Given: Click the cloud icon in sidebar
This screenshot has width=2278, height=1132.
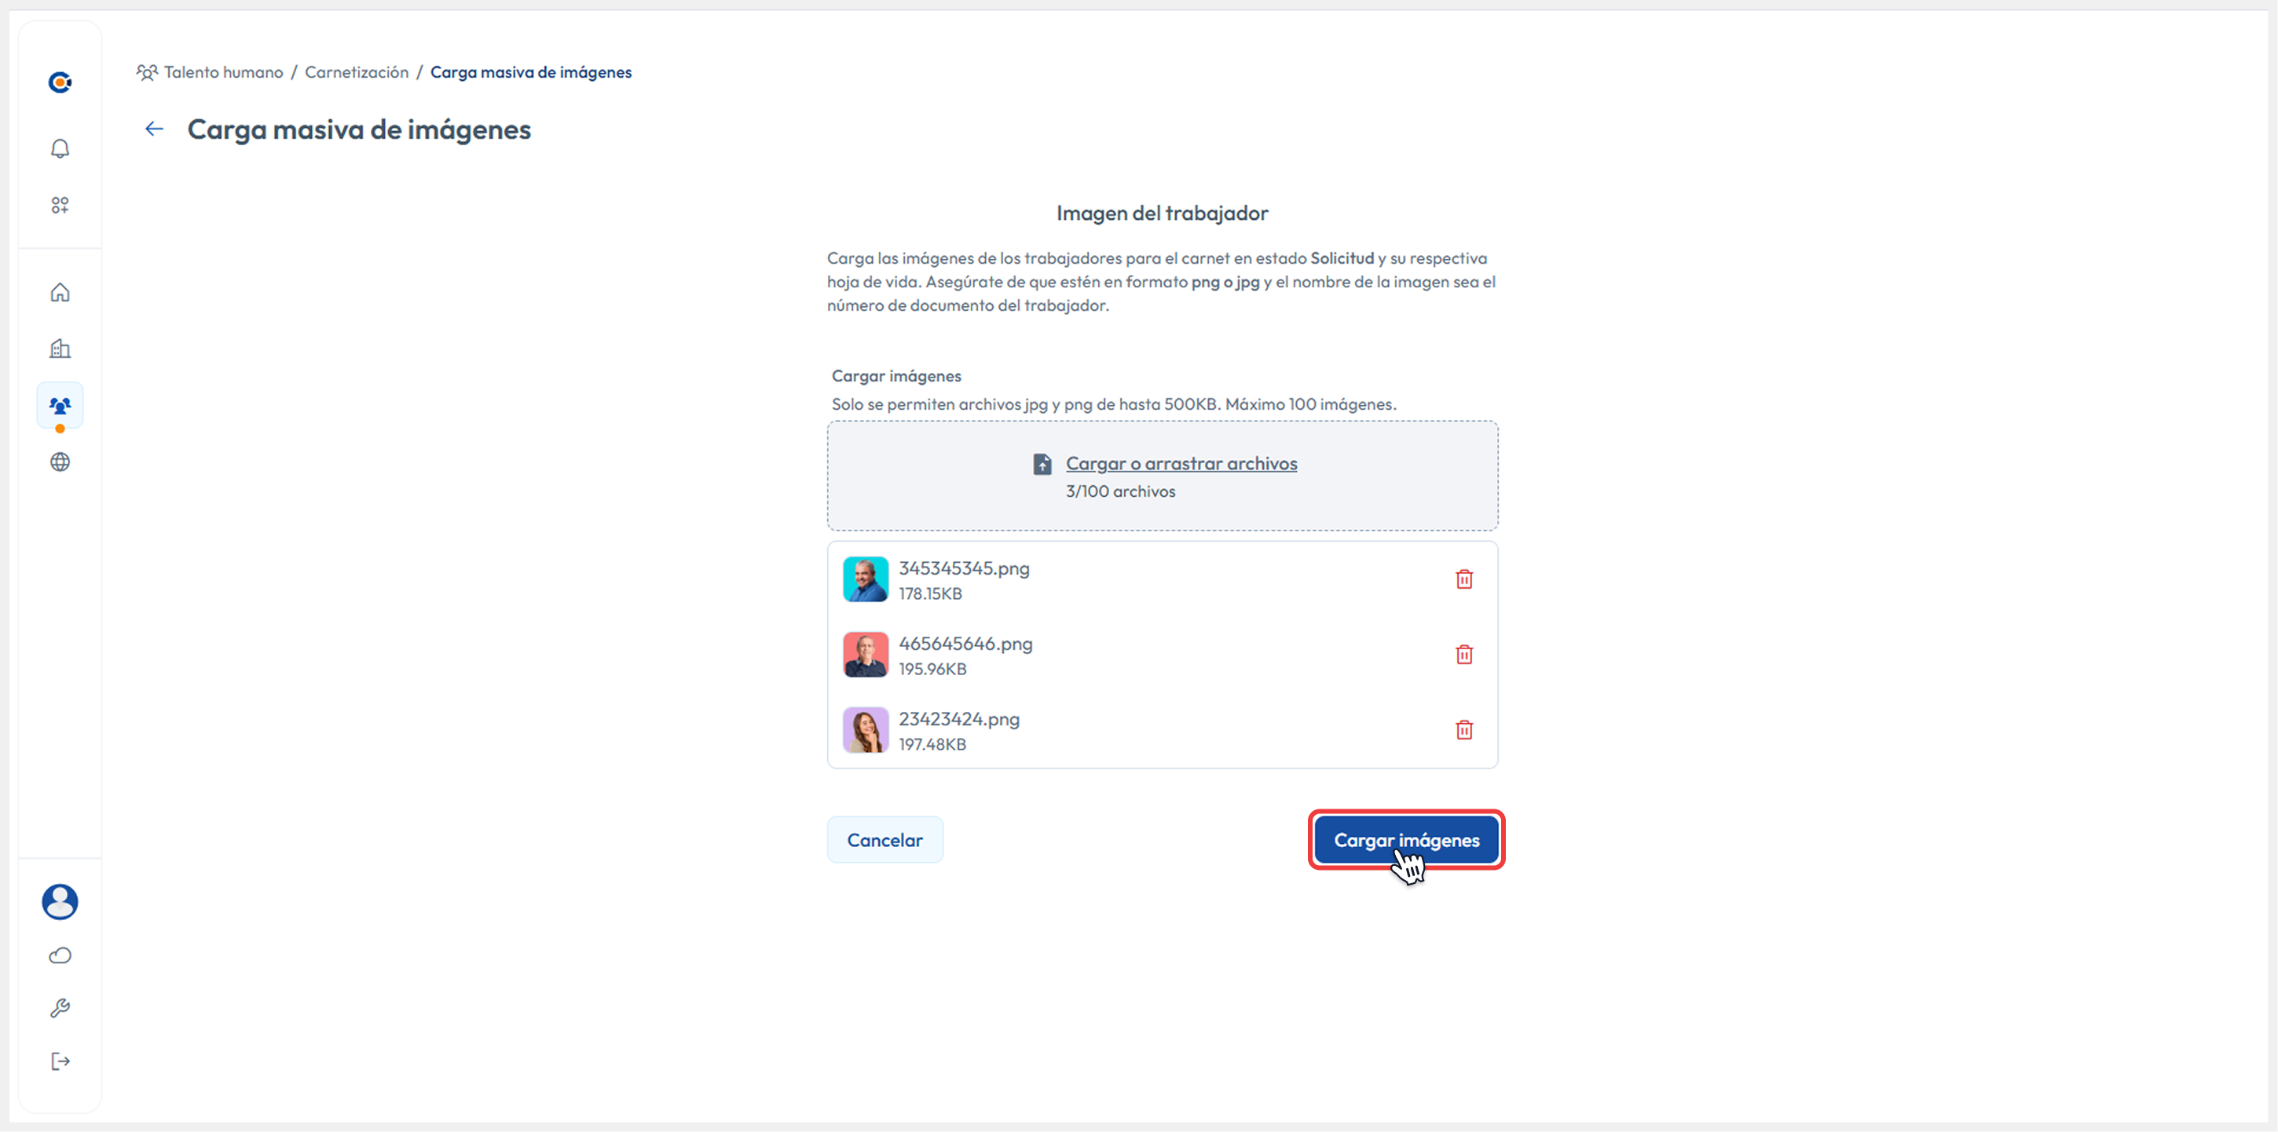Looking at the screenshot, I should [x=60, y=955].
